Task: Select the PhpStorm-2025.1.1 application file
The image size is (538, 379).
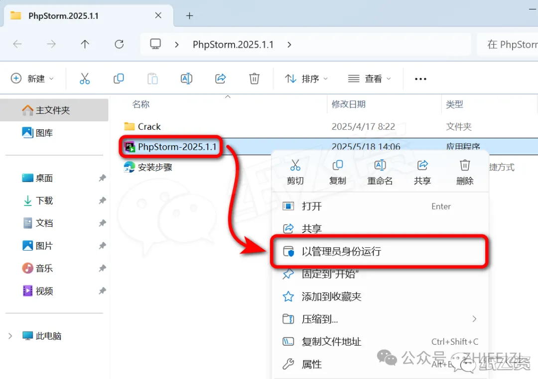Action: click(x=170, y=147)
